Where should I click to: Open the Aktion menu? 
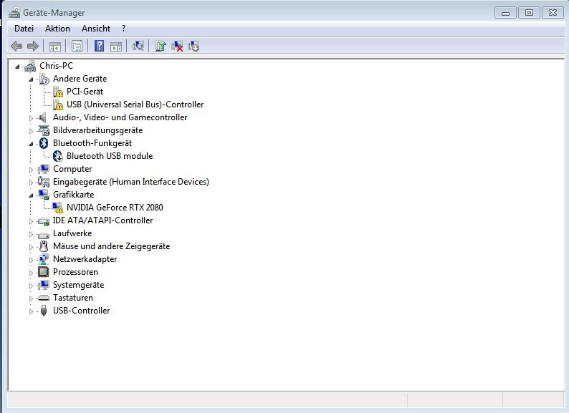pos(57,29)
